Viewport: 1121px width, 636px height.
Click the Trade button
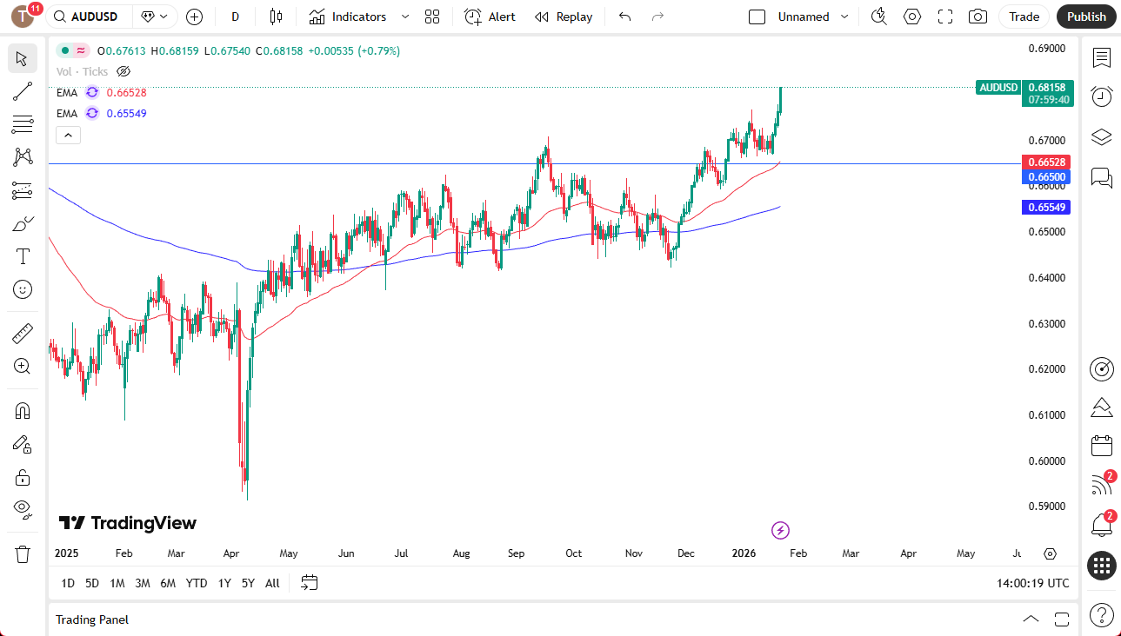tap(1024, 16)
